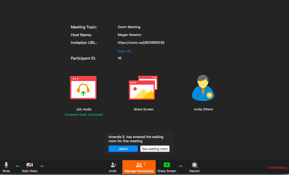Expand share options chevron beside Share Screen
This screenshot has height=175, width=289.
click(181, 166)
